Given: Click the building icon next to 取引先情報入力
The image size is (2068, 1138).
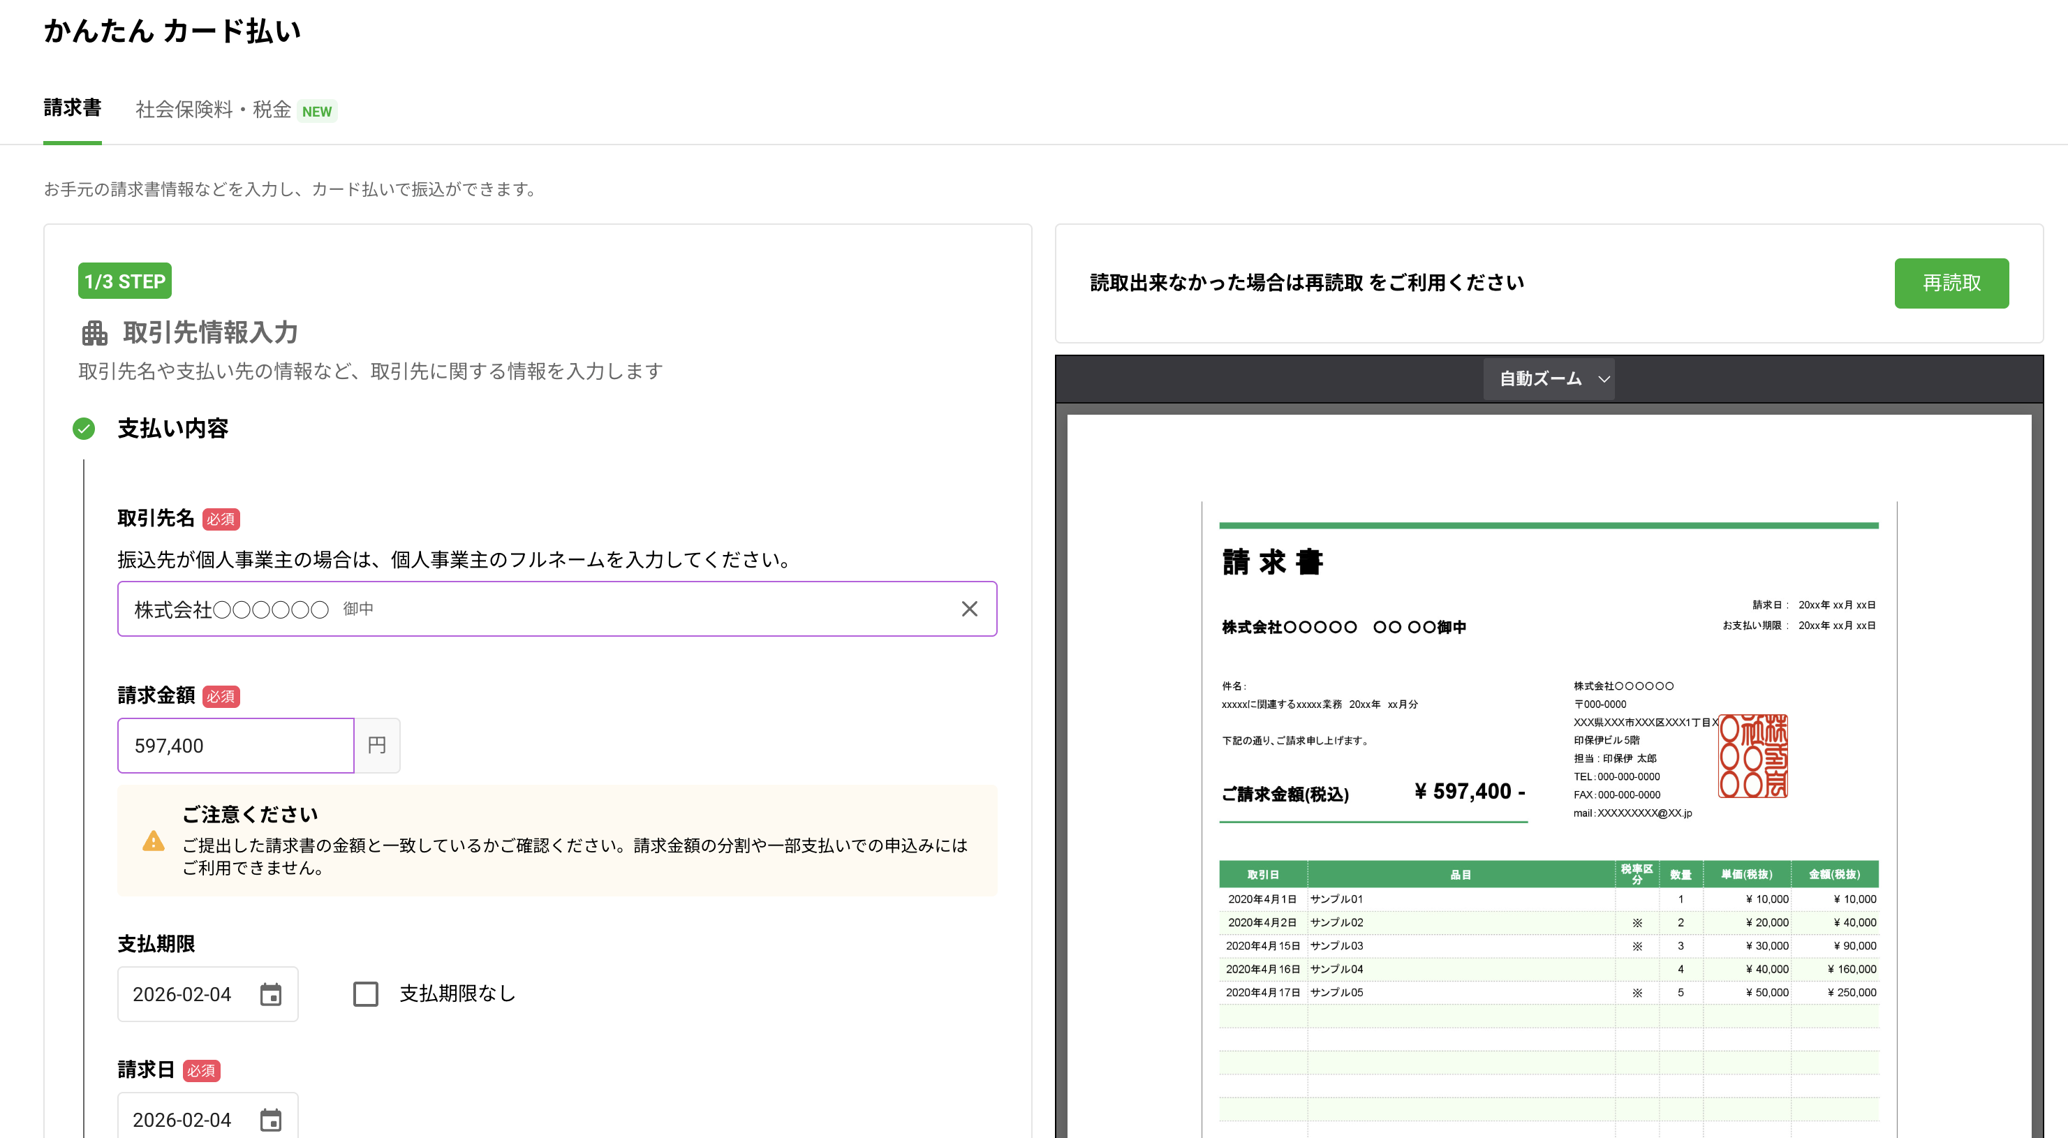Looking at the screenshot, I should [94, 332].
